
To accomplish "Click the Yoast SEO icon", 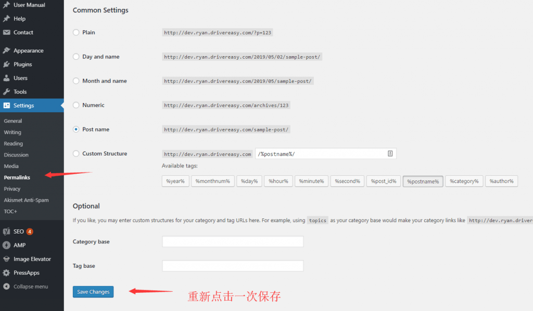I will click(6, 231).
